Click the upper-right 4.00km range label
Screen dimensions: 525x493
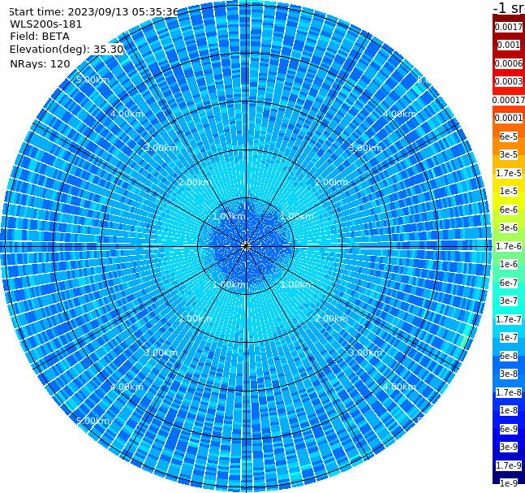[399, 114]
